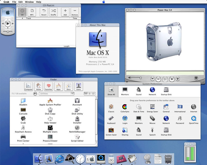Toggle Shuffle in CD PlayList

pyautogui.click(x=53, y=12)
